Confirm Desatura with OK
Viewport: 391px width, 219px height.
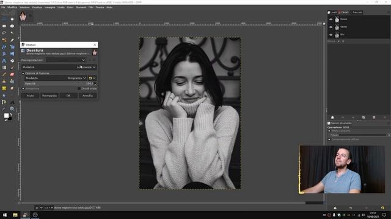[68, 96]
